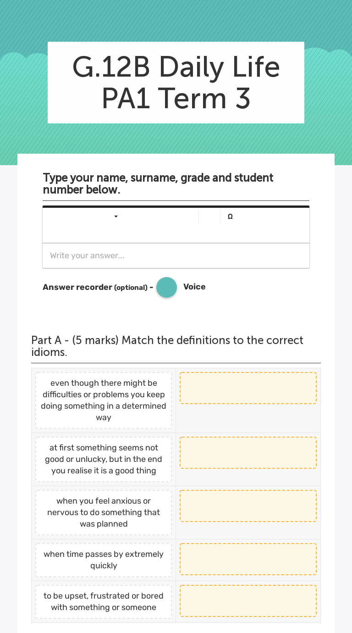Click the third empty answer drop zone

[x=248, y=506]
